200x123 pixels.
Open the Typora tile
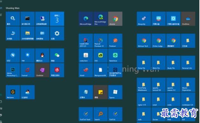115,92
